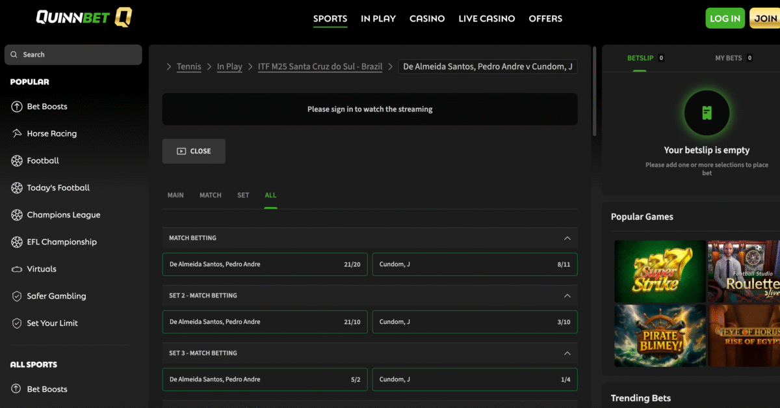Click the Horse Racing sidebar icon
780x408 pixels.
tap(17, 133)
